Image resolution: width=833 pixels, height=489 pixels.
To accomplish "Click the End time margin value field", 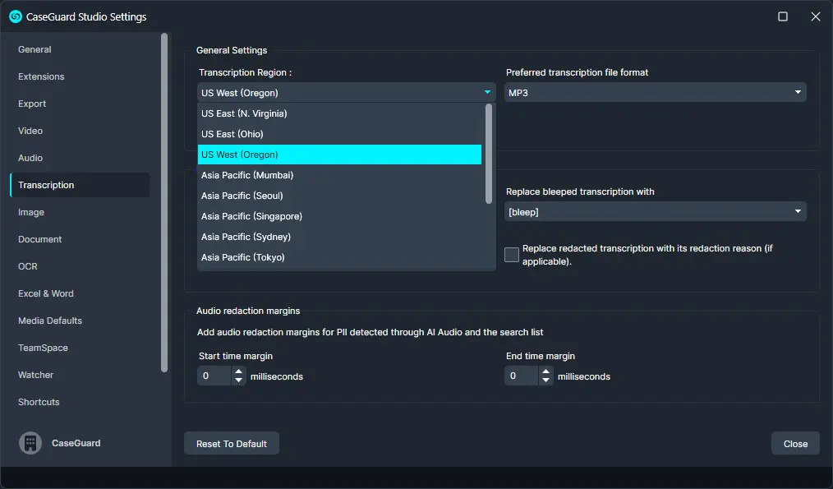I will (x=522, y=376).
